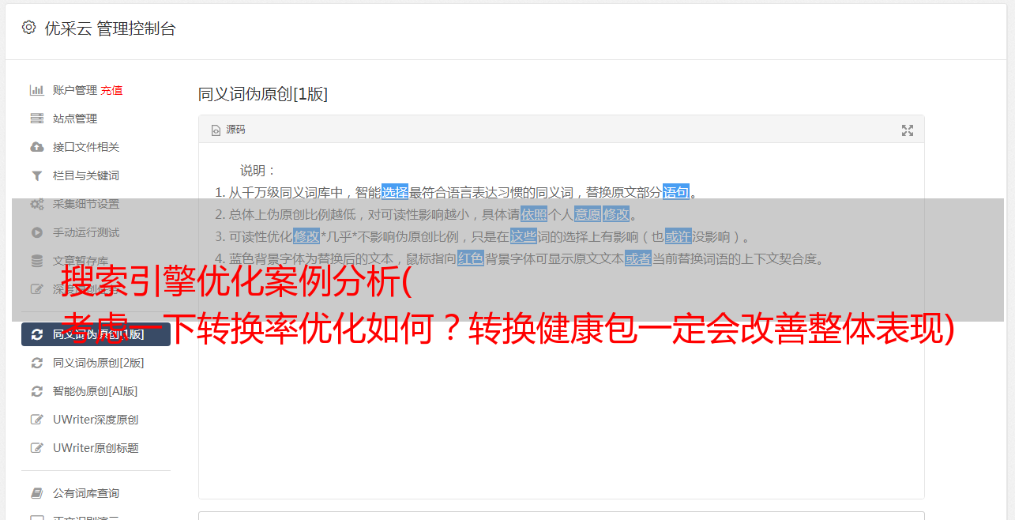1015x520 pixels.
Task: Open UWriter原创标题 menu item
Action: point(96,448)
